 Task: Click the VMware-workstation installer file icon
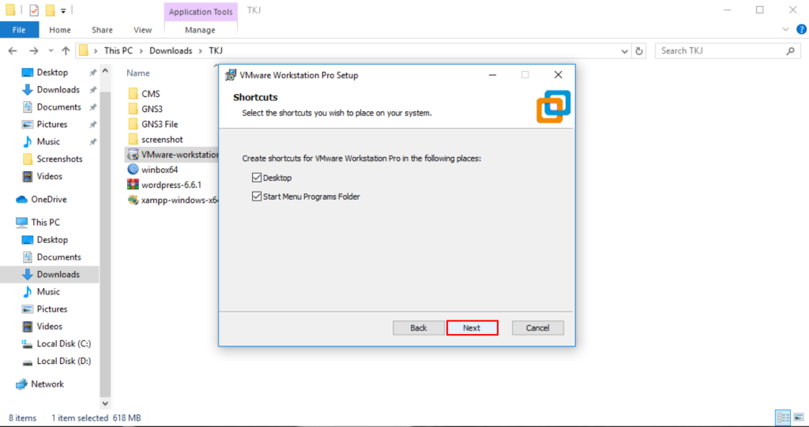tap(133, 155)
